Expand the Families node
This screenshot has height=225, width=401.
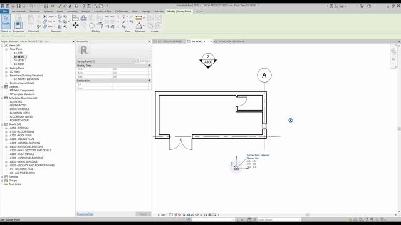coord(3,176)
